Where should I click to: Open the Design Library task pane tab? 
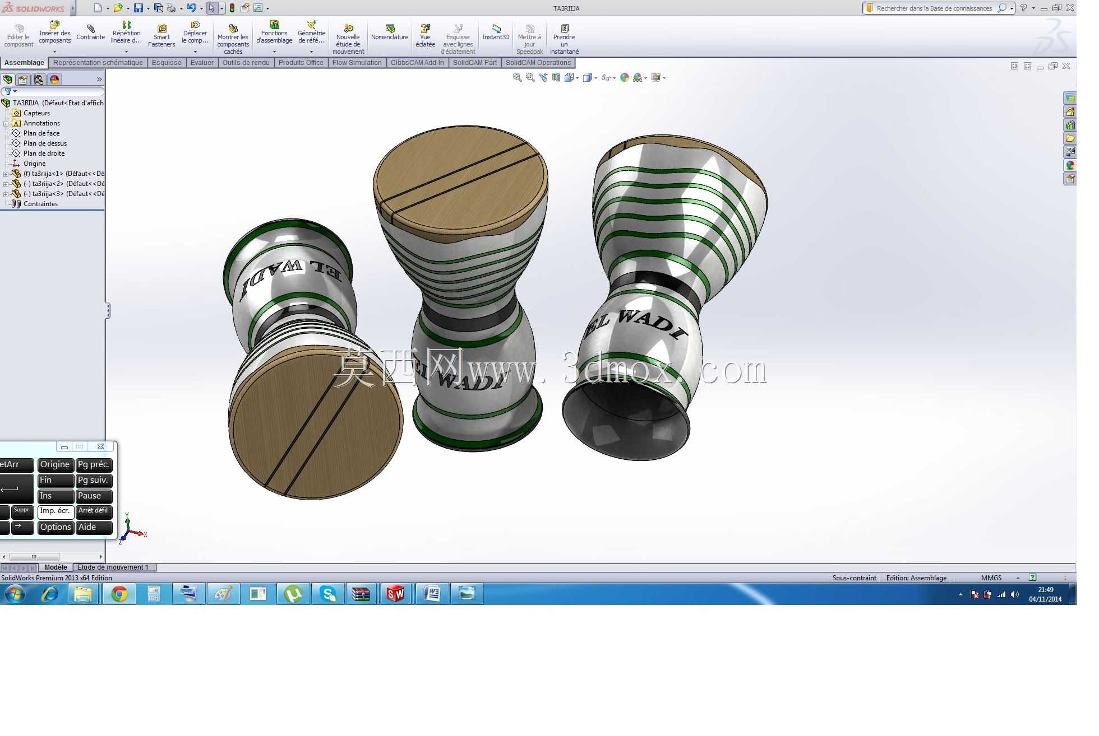click(x=1070, y=125)
